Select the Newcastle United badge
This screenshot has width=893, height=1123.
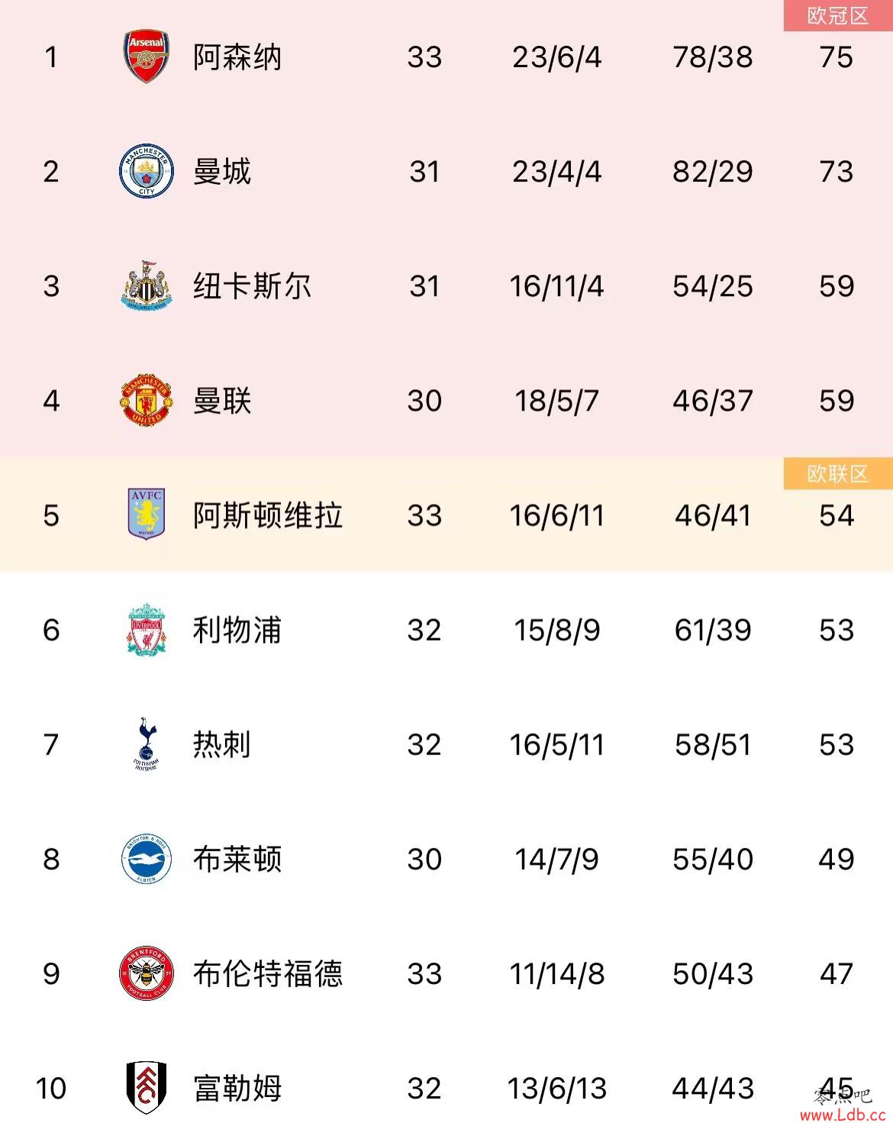coord(147,286)
